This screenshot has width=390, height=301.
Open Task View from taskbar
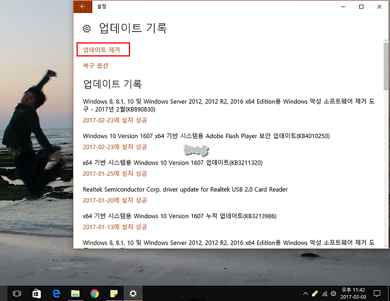17,293
